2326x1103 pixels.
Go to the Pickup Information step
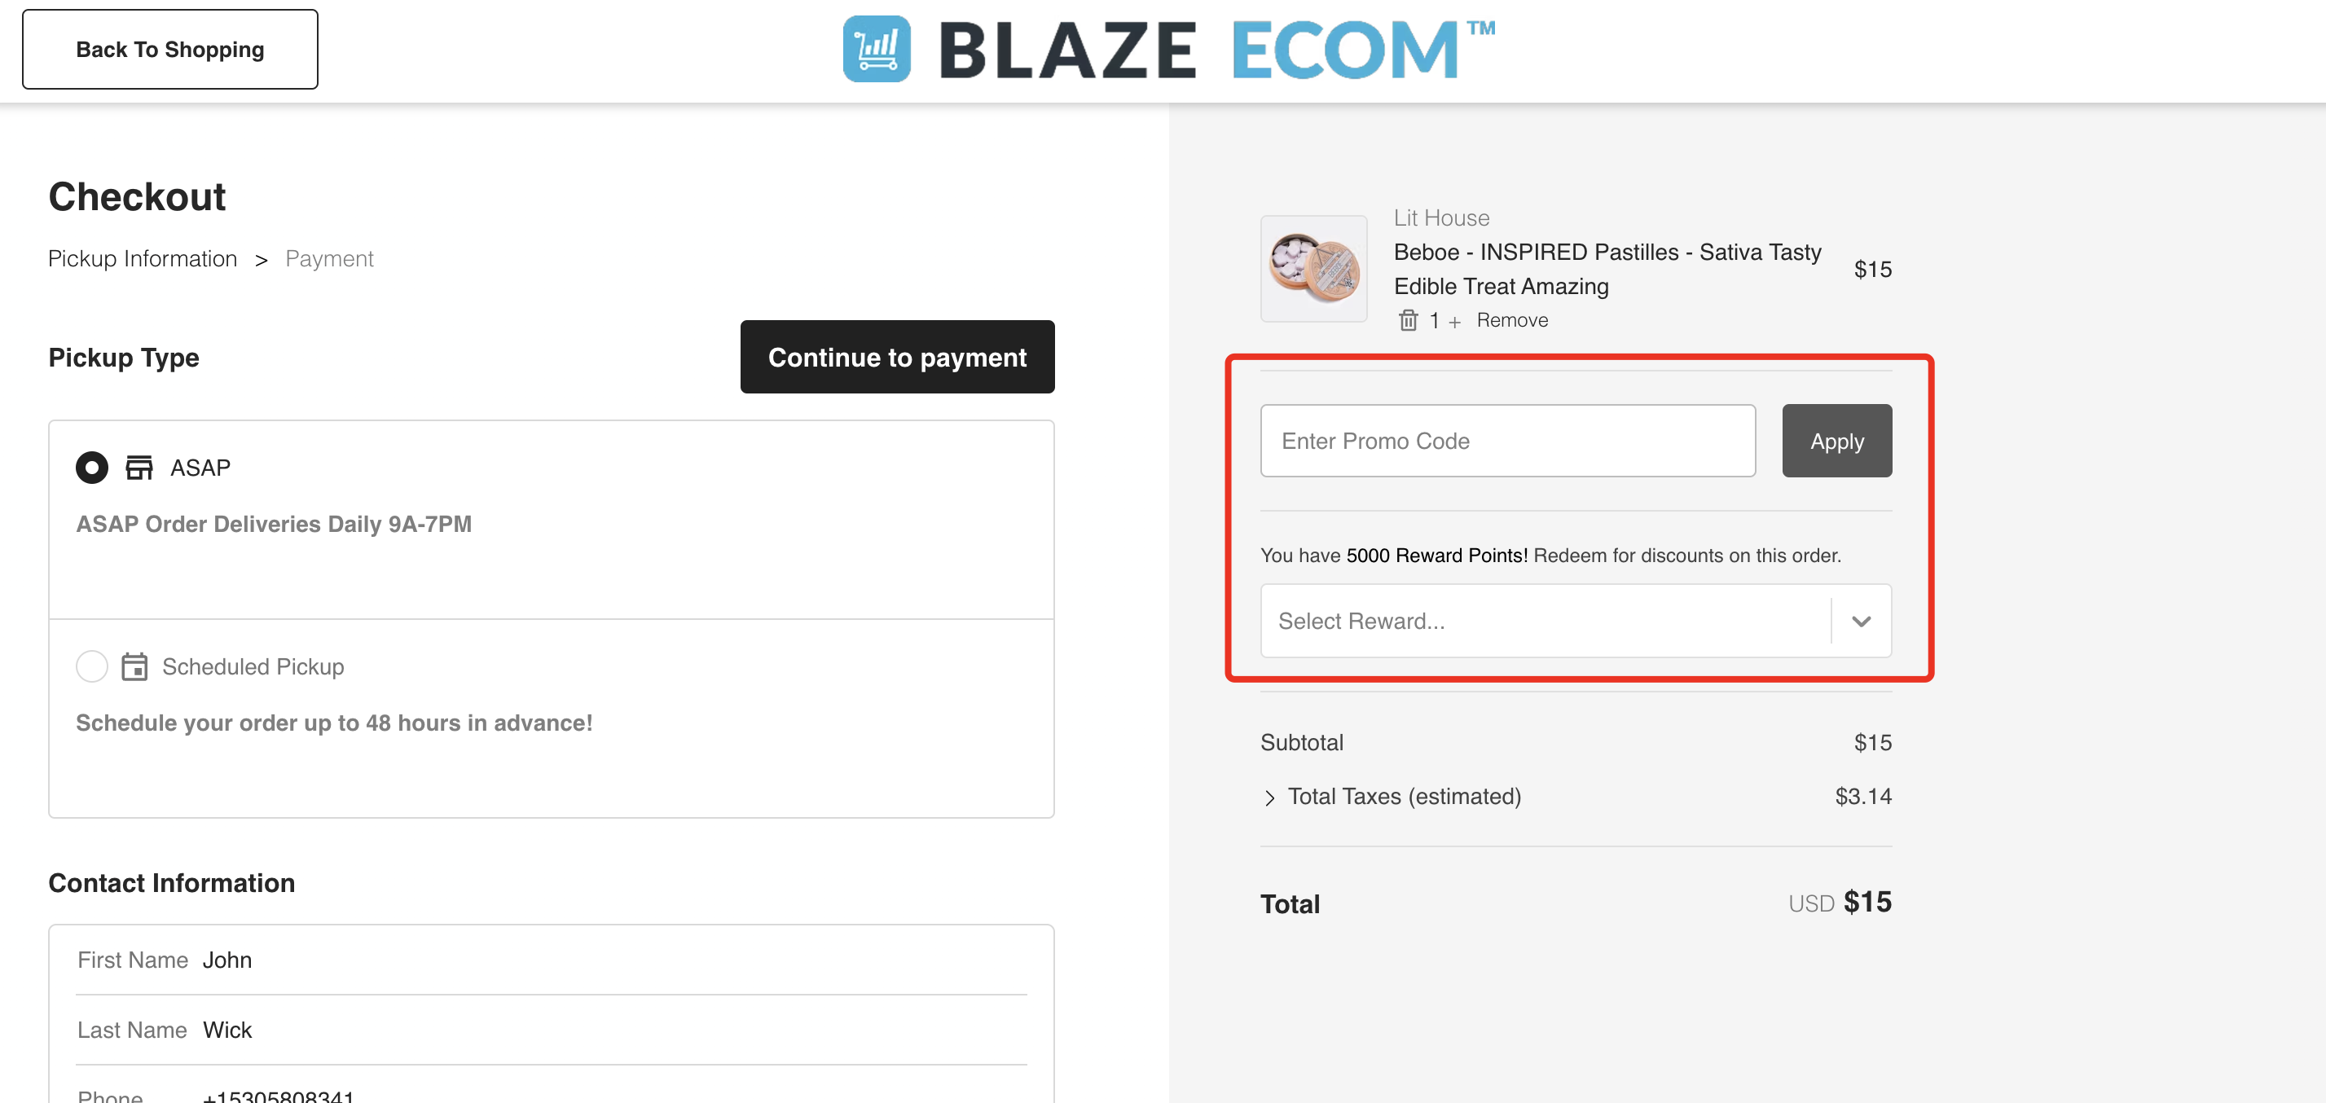143,259
